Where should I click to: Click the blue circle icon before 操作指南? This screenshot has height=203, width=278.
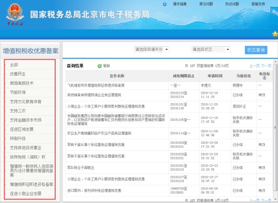click(x=165, y=4)
